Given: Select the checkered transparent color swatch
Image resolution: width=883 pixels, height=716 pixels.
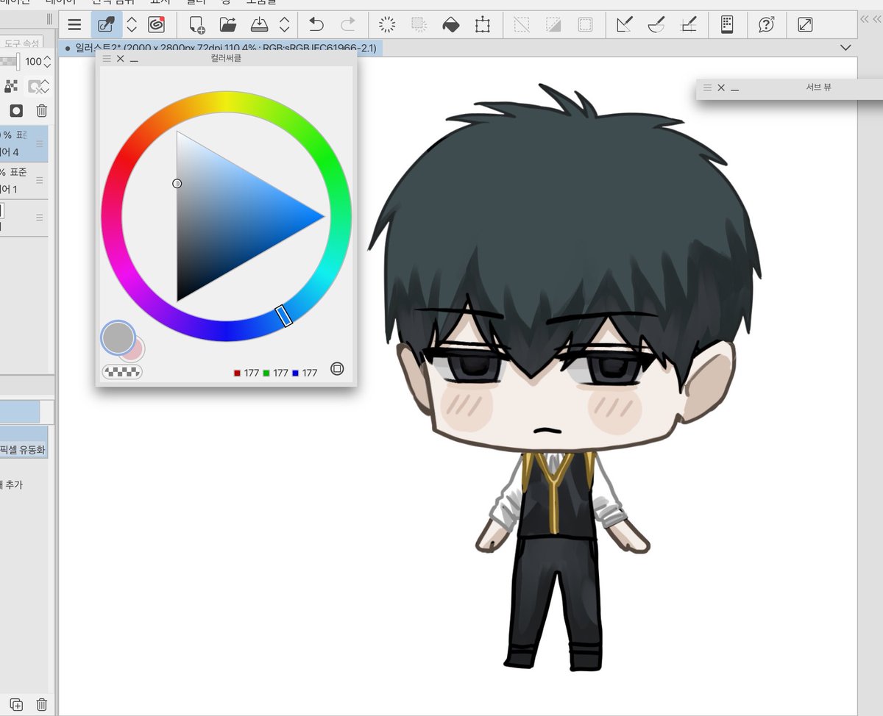Looking at the screenshot, I should tap(122, 373).
